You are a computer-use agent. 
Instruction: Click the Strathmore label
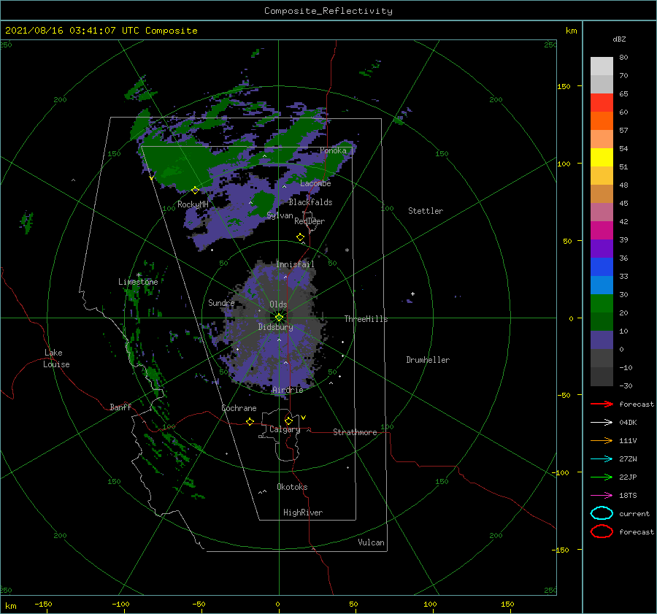coord(355,432)
